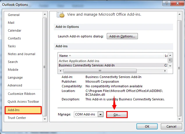Click the Go... button next to Manage

pyautogui.click(x=117, y=115)
